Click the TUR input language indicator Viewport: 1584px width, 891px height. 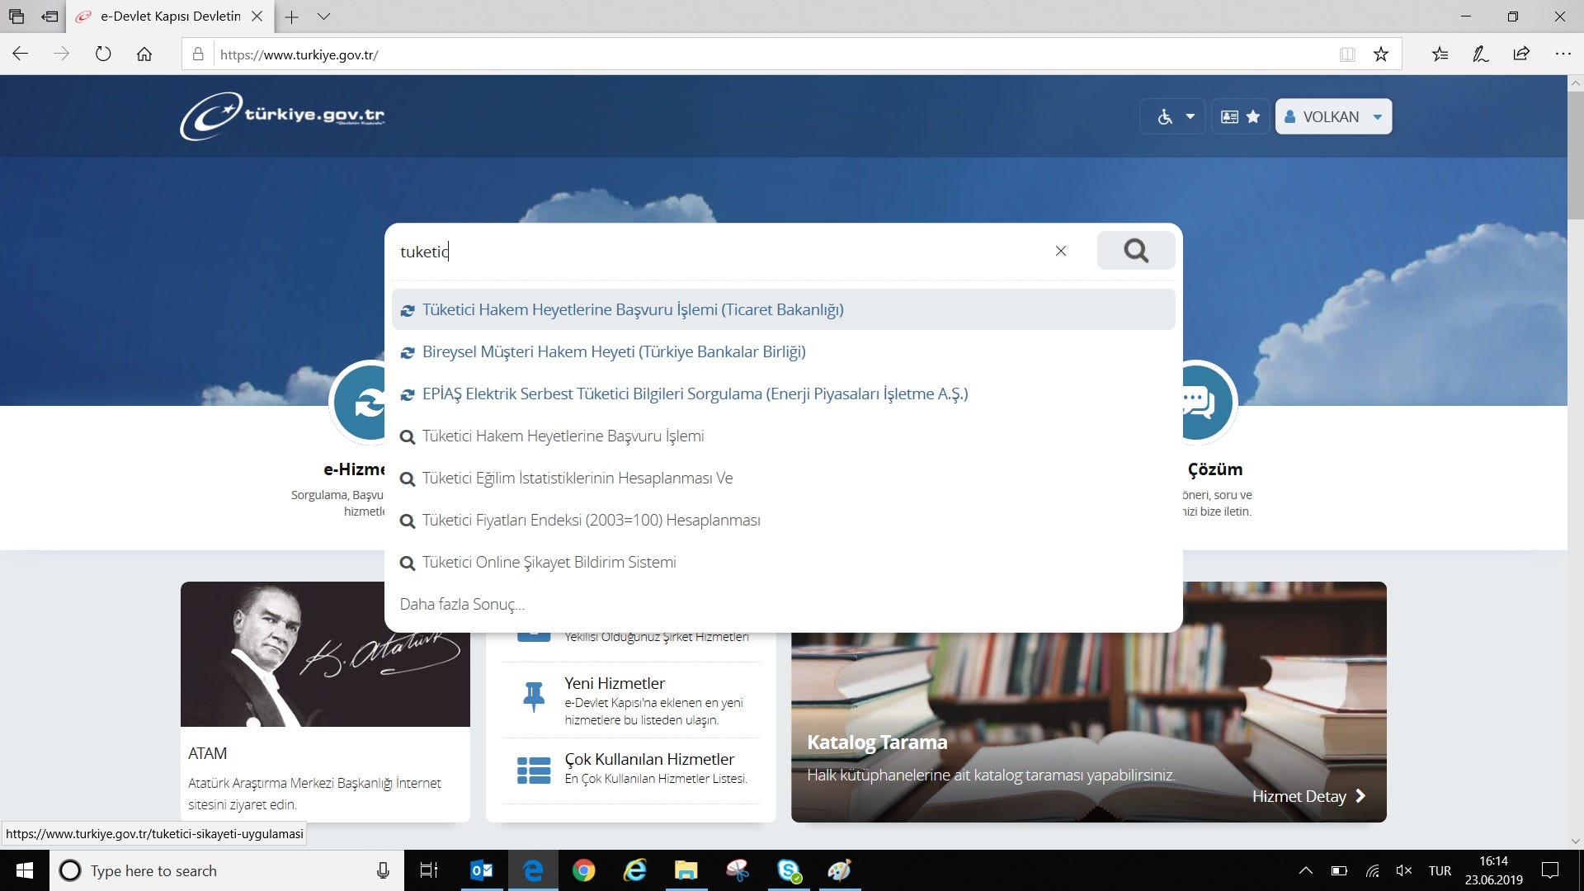click(x=1440, y=870)
